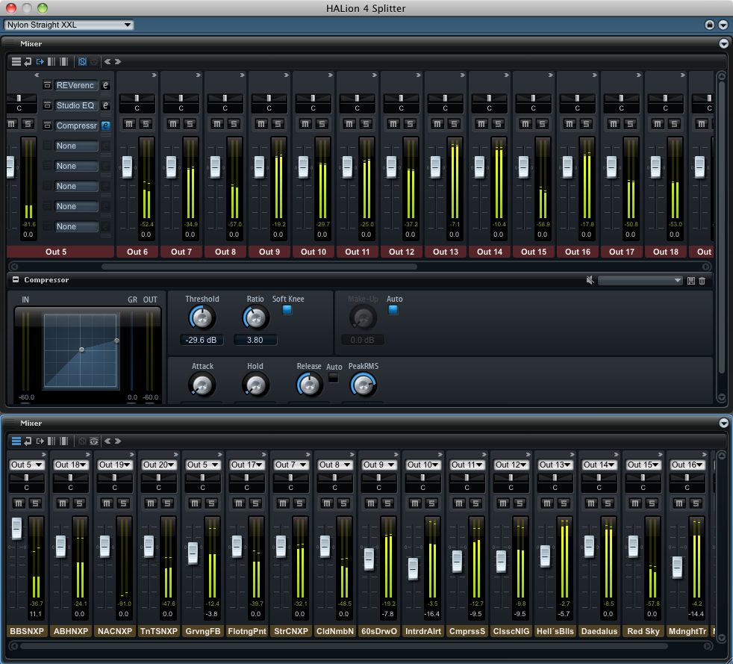Click the speaker icon in Compressor header
The height and width of the screenshot is (664, 733).
[590, 281]
